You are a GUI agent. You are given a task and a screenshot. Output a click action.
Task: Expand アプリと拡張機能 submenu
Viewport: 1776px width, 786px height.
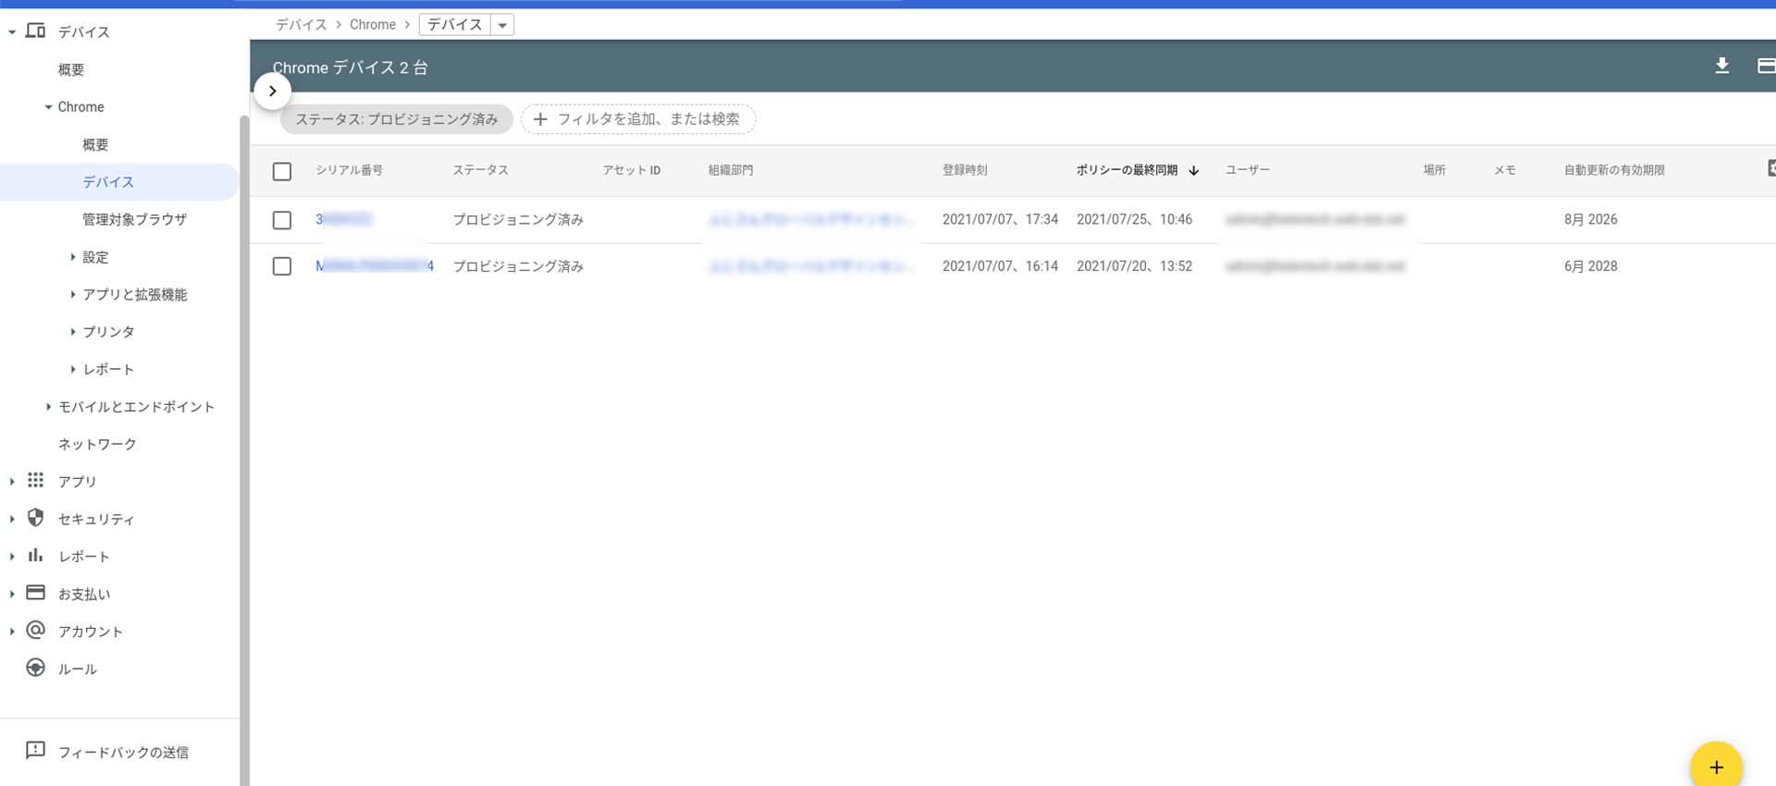[73, 294]
